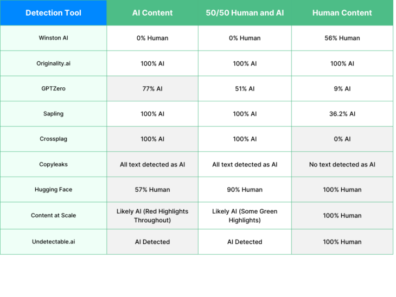Click the No text detected as AI cell
Screen dimensions: 396x297
[x=342, y=164]
